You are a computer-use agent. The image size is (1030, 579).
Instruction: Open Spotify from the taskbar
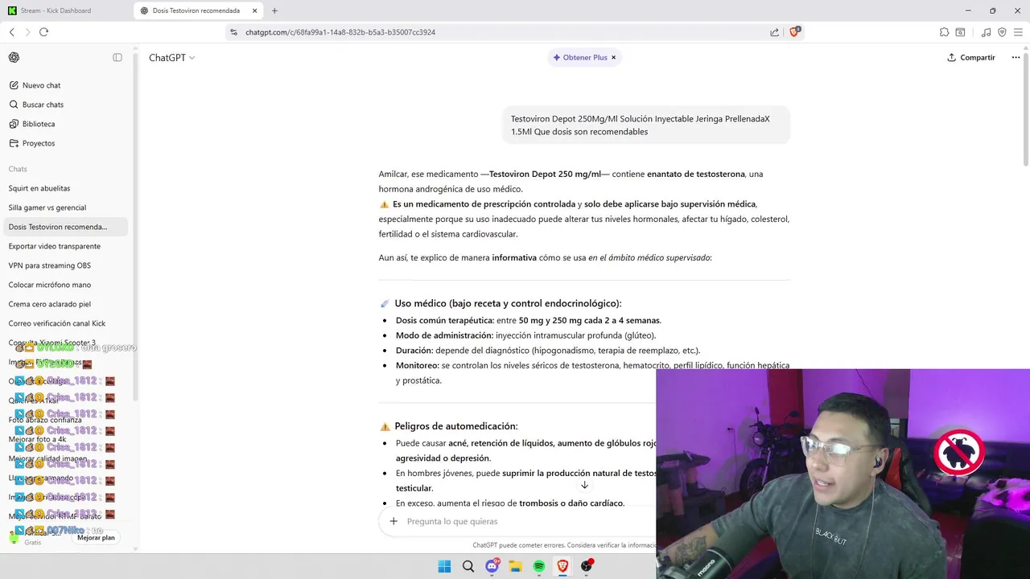[539, 566]
